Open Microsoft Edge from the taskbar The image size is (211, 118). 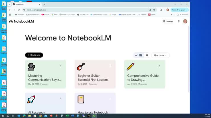(x=24, y=116)
